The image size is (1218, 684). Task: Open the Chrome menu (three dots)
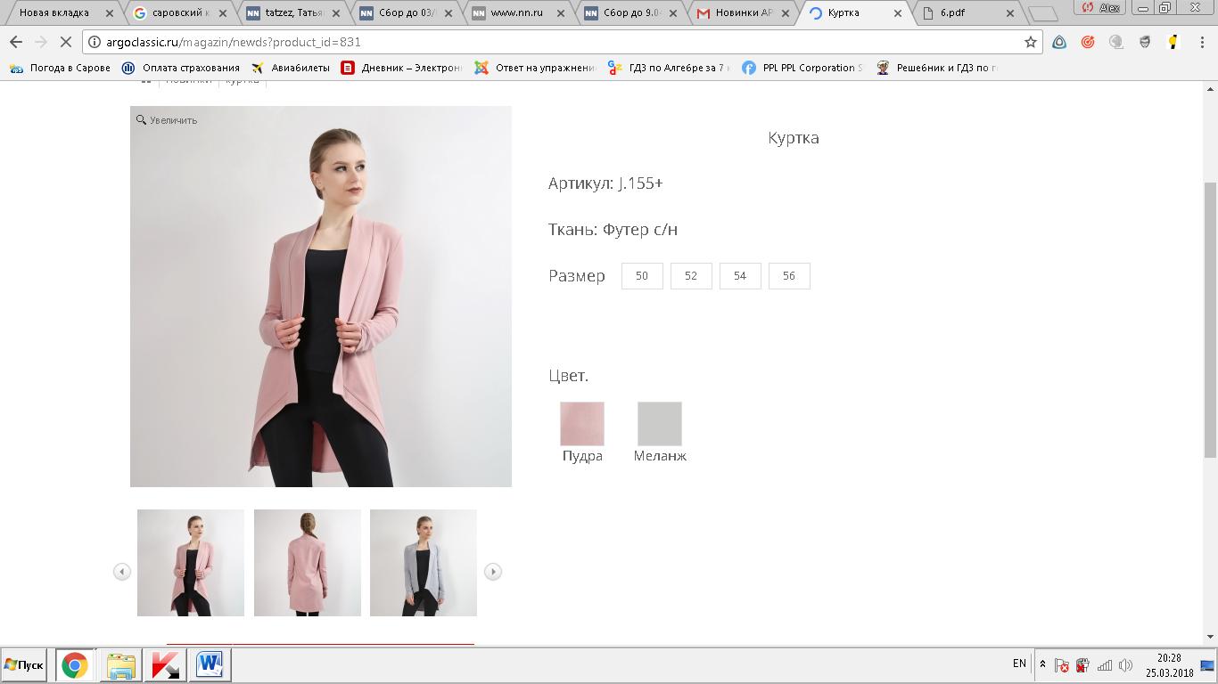1202,42
